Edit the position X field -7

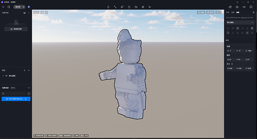click(x=231, y=51)
